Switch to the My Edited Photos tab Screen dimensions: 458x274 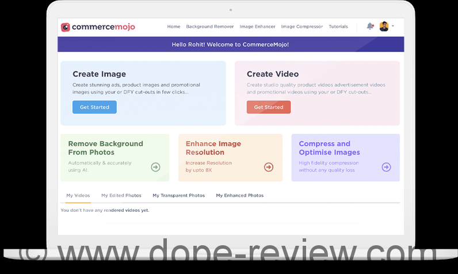tap(121, 196)
